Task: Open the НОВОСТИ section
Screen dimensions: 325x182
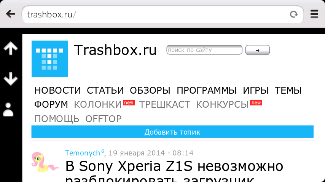Action: (57, 91)
